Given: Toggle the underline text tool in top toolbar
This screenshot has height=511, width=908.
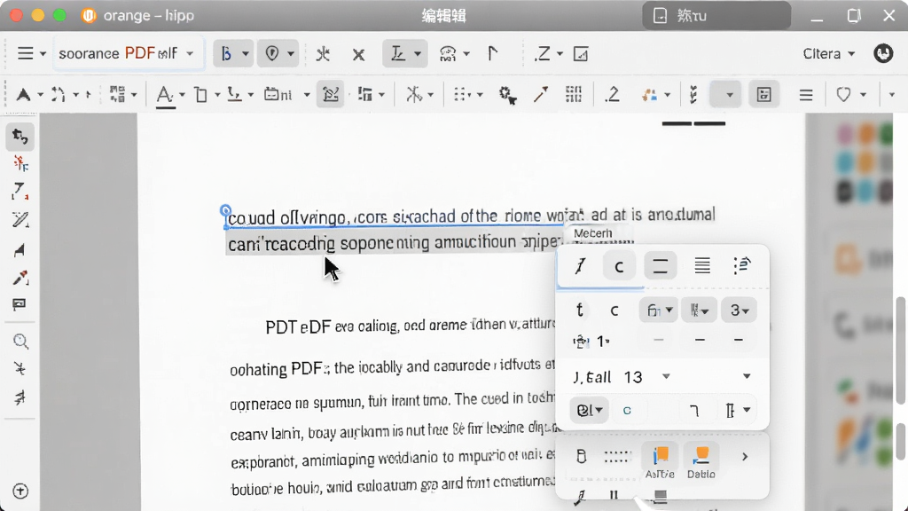Looking at the screenshot, I should coord(404,53).
